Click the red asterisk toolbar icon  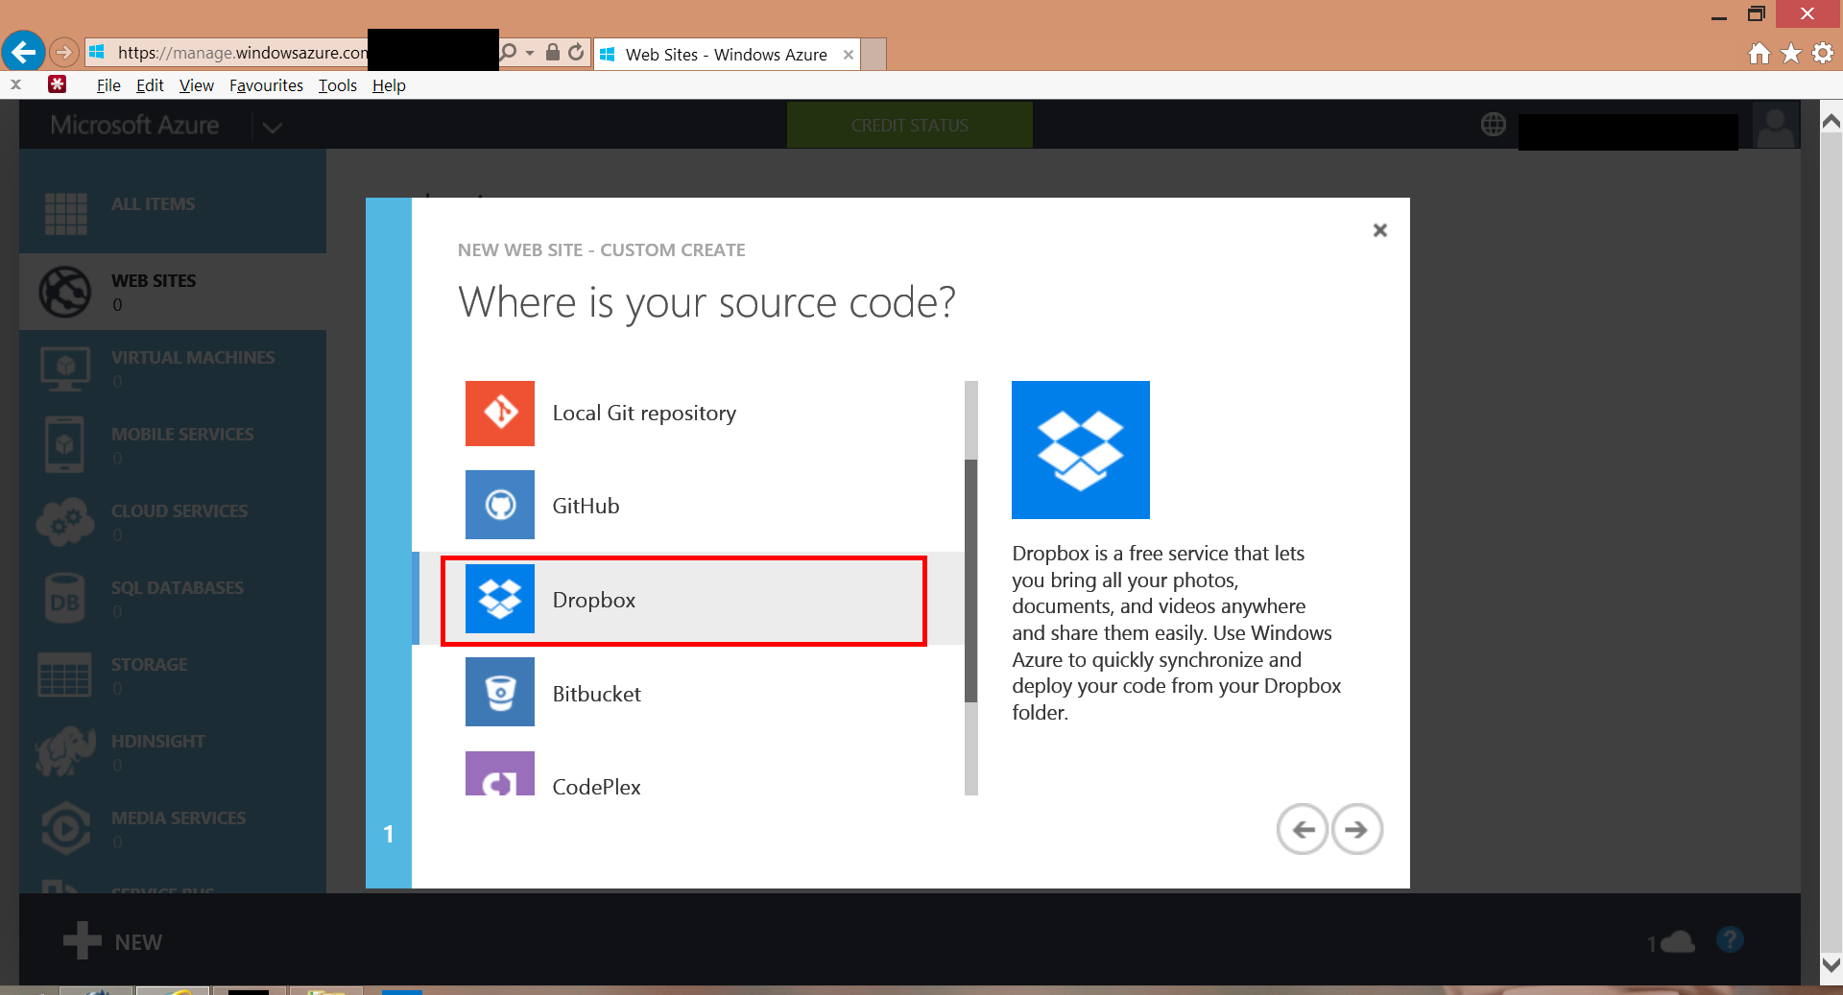[58, 84]
